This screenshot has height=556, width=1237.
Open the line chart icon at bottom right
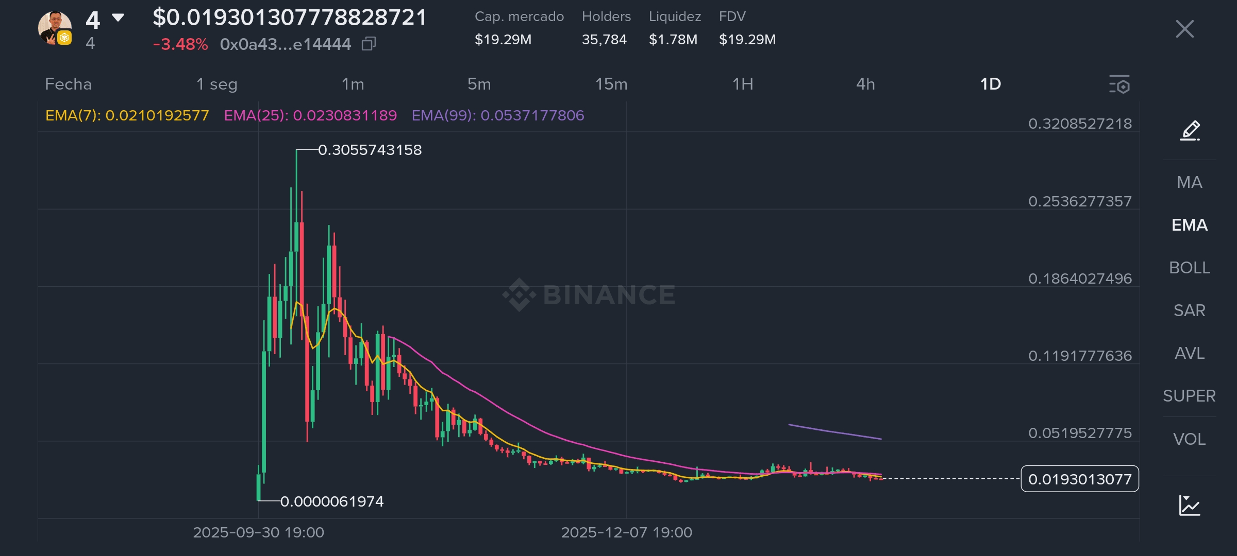coord(1190,505)
